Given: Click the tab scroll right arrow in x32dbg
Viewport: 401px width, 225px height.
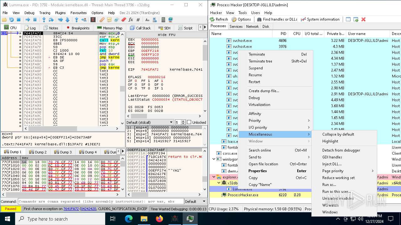Looking at the screenshot, I should pyautogui.click(x=206, y=28).
